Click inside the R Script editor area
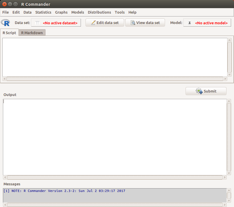This screenshot has height=207, width=234. pos(115,57)
